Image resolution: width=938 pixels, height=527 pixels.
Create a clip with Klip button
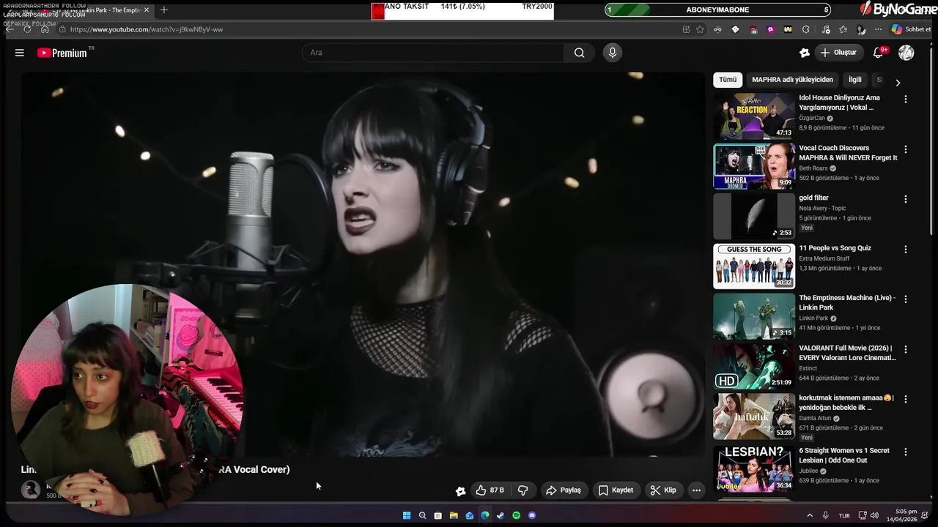coord(663,490)
